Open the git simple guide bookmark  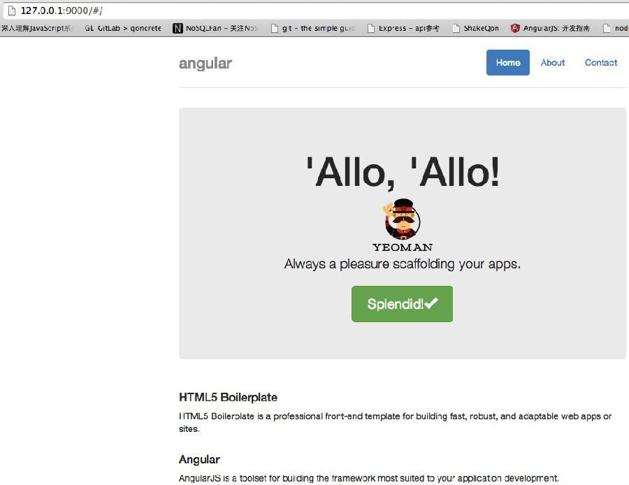[x=313, y=28]
